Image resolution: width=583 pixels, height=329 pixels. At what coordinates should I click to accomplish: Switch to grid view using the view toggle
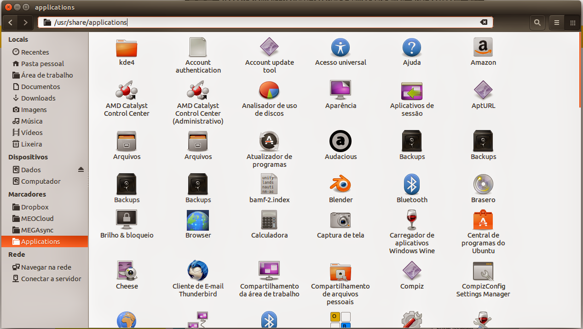(x=572, y=23)
